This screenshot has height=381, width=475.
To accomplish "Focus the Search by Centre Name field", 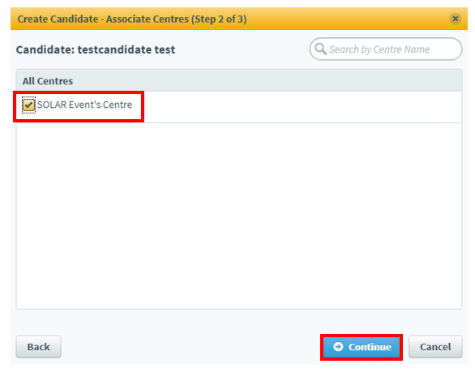I will pos(386,49).
